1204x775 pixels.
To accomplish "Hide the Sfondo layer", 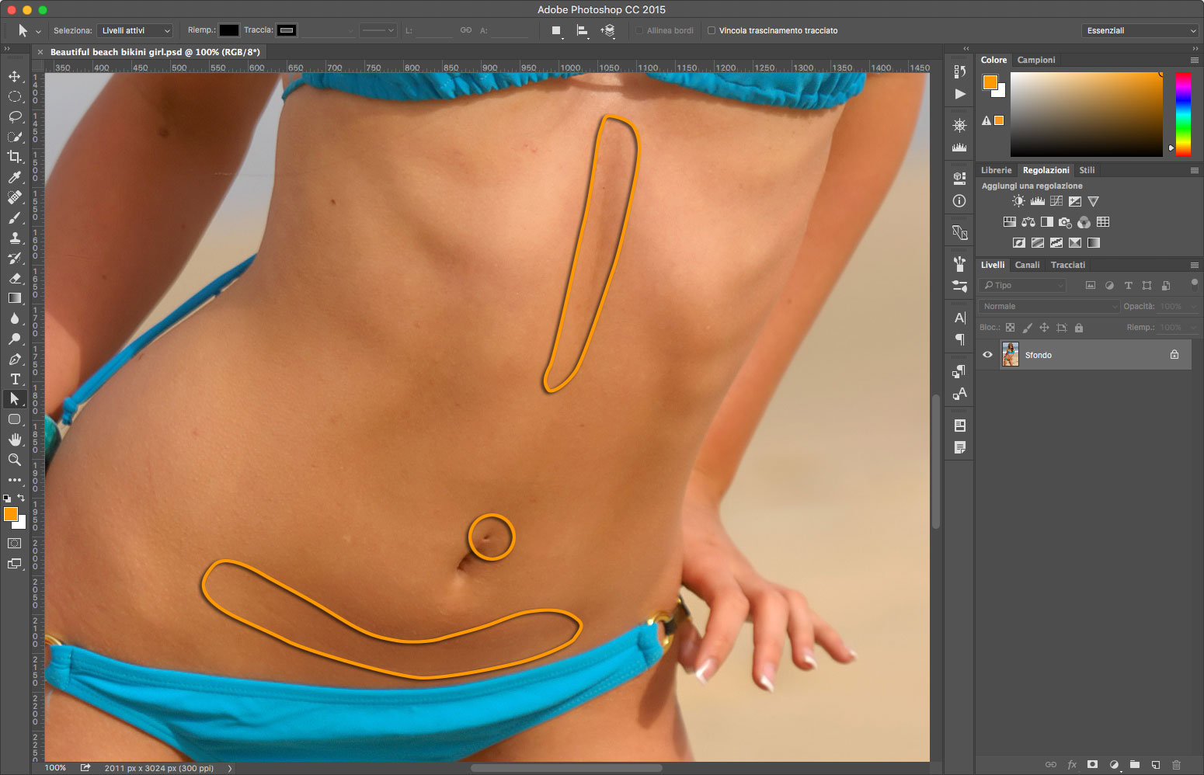I will click(x=987, y=355).
